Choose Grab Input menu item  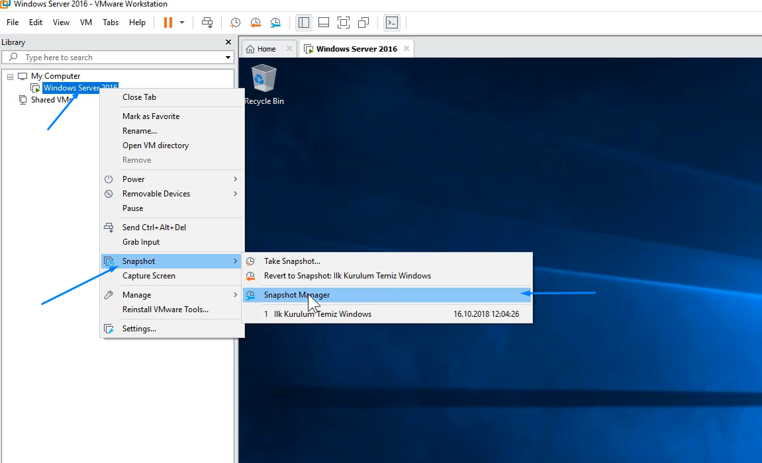click(x=172, y=241)
